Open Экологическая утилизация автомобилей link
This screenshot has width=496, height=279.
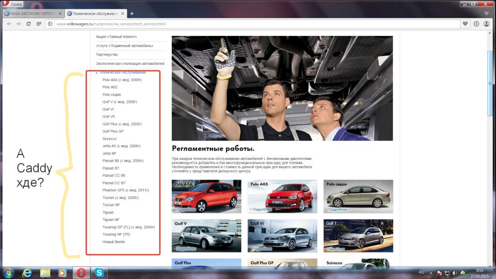coord(130,63)
